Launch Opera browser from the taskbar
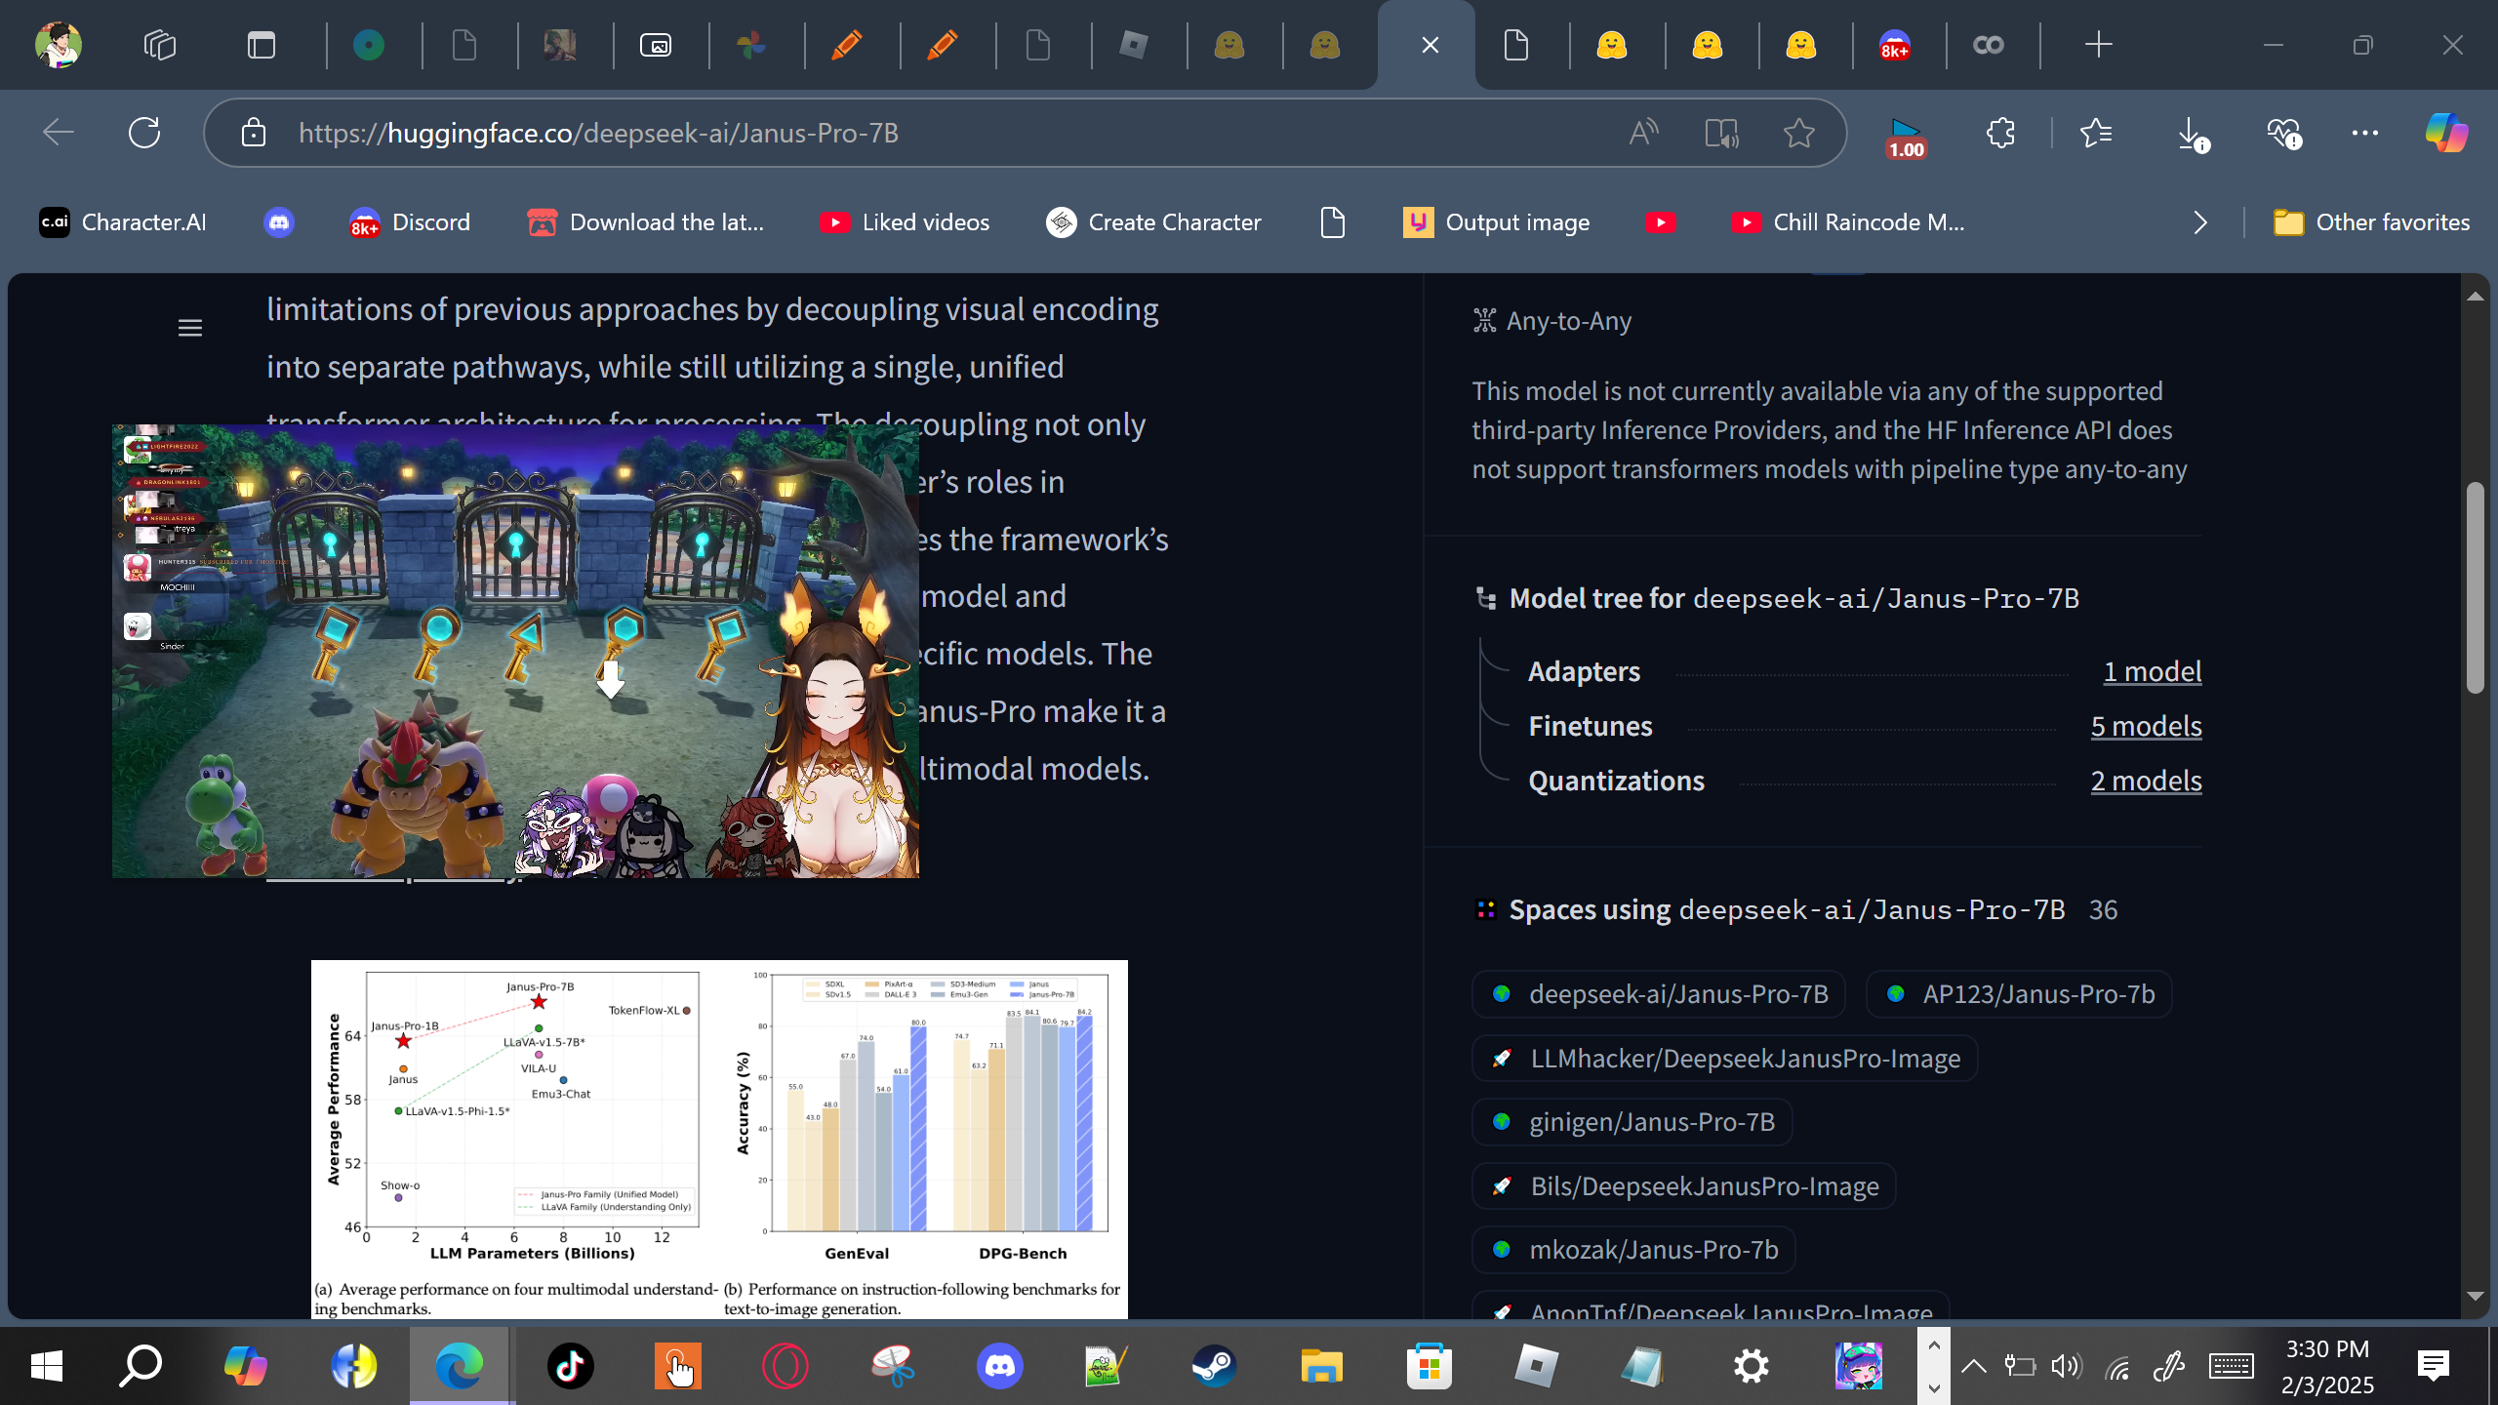Viewport: 2498px width, 1405px height. coord(785,1366)
